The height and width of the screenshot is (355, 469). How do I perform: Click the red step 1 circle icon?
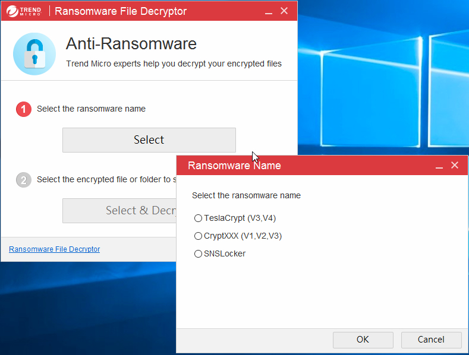24,109
